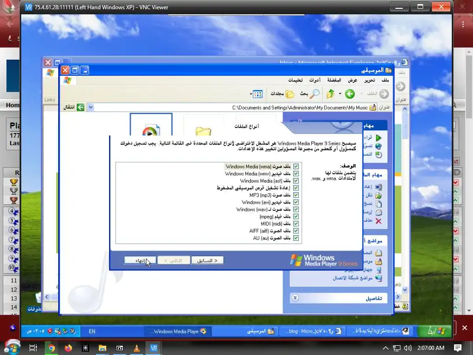Screen dimensions: 473x355
Task: Click the red X delete file icon
Action: (378, 221)
